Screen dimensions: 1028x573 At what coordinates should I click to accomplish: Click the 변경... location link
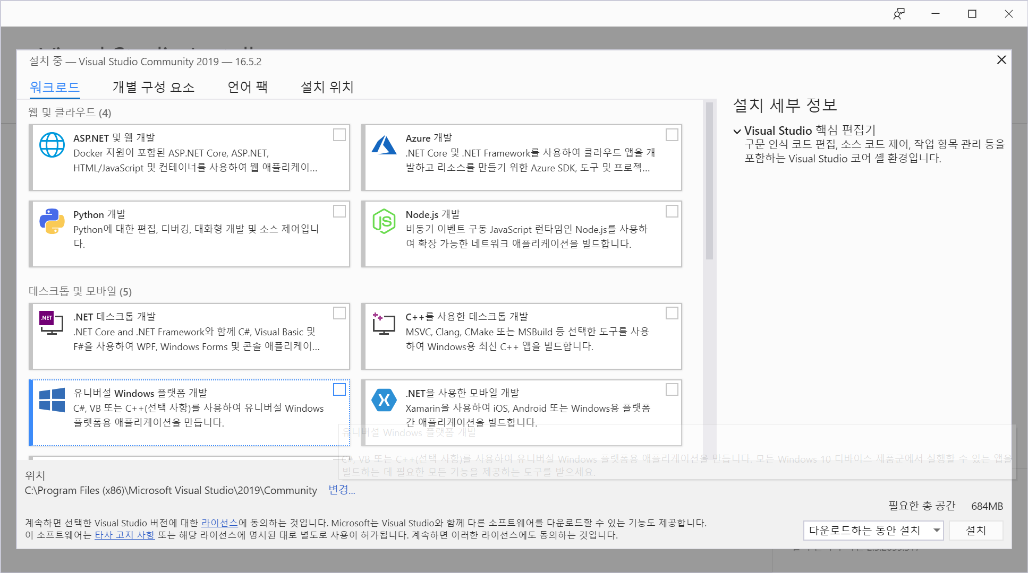coord(341,490)
